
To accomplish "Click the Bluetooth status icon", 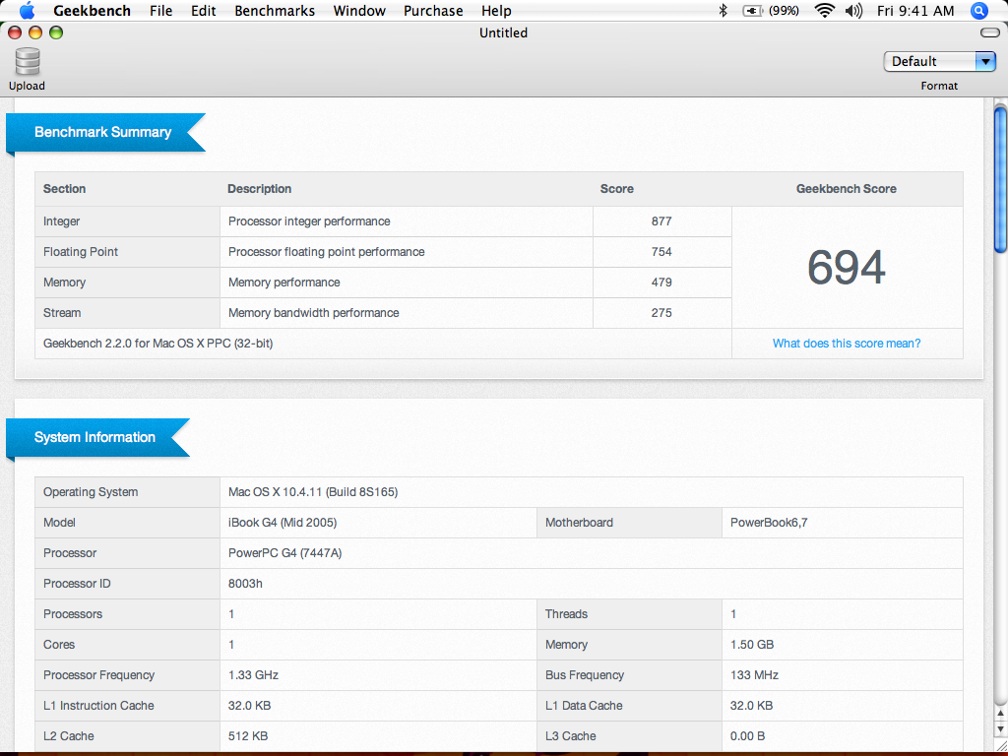I will pos(723,10).
